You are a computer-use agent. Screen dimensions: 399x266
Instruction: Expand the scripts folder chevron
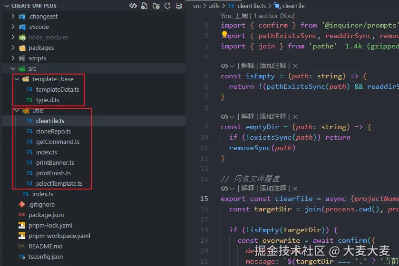13,58
